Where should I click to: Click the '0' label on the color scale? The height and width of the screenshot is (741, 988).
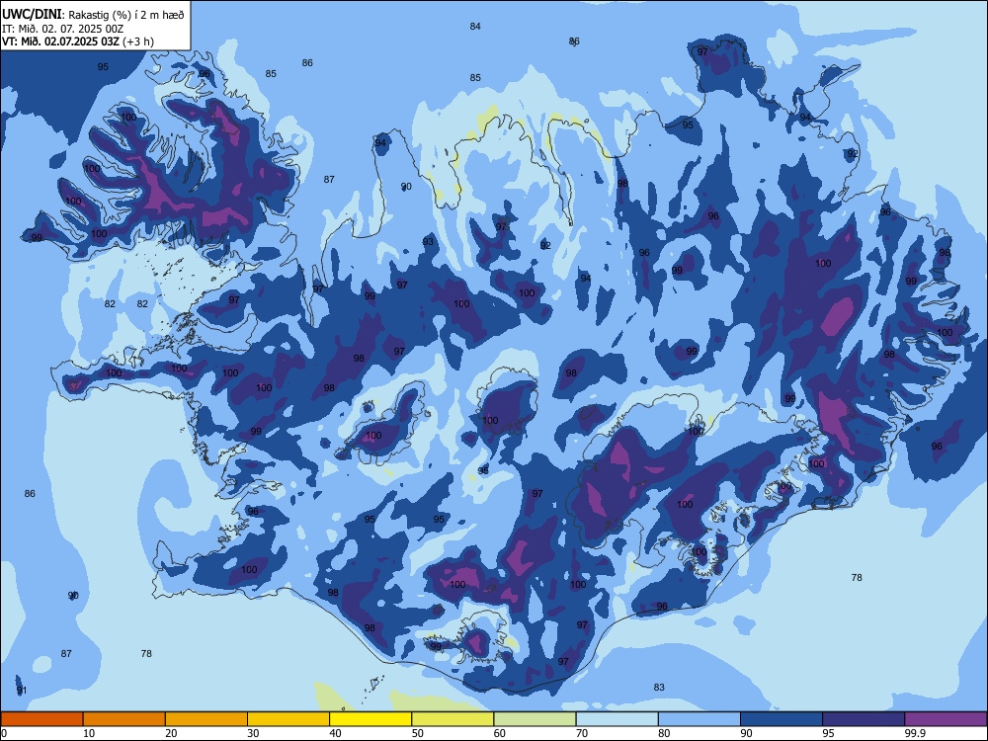tap(3, 733)
